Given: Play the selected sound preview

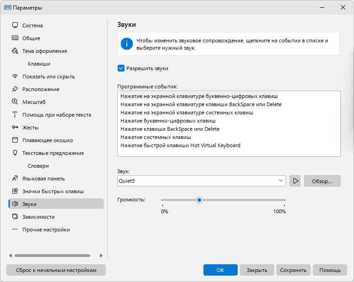Looking at the screenshot, I should 295,181.
